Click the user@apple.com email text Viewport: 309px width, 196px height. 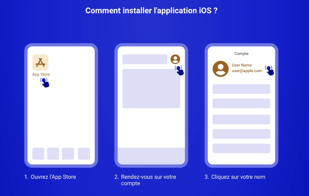(247, 70)
